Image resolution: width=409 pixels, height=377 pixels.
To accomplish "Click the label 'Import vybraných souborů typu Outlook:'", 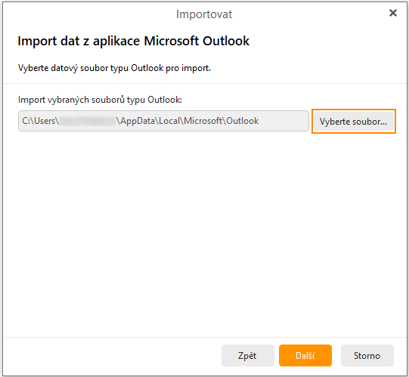I will point(100,100).
